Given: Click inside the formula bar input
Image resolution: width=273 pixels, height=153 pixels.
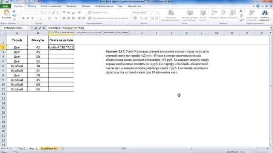Looking at the screenshot, I should (x=158, y=28).
